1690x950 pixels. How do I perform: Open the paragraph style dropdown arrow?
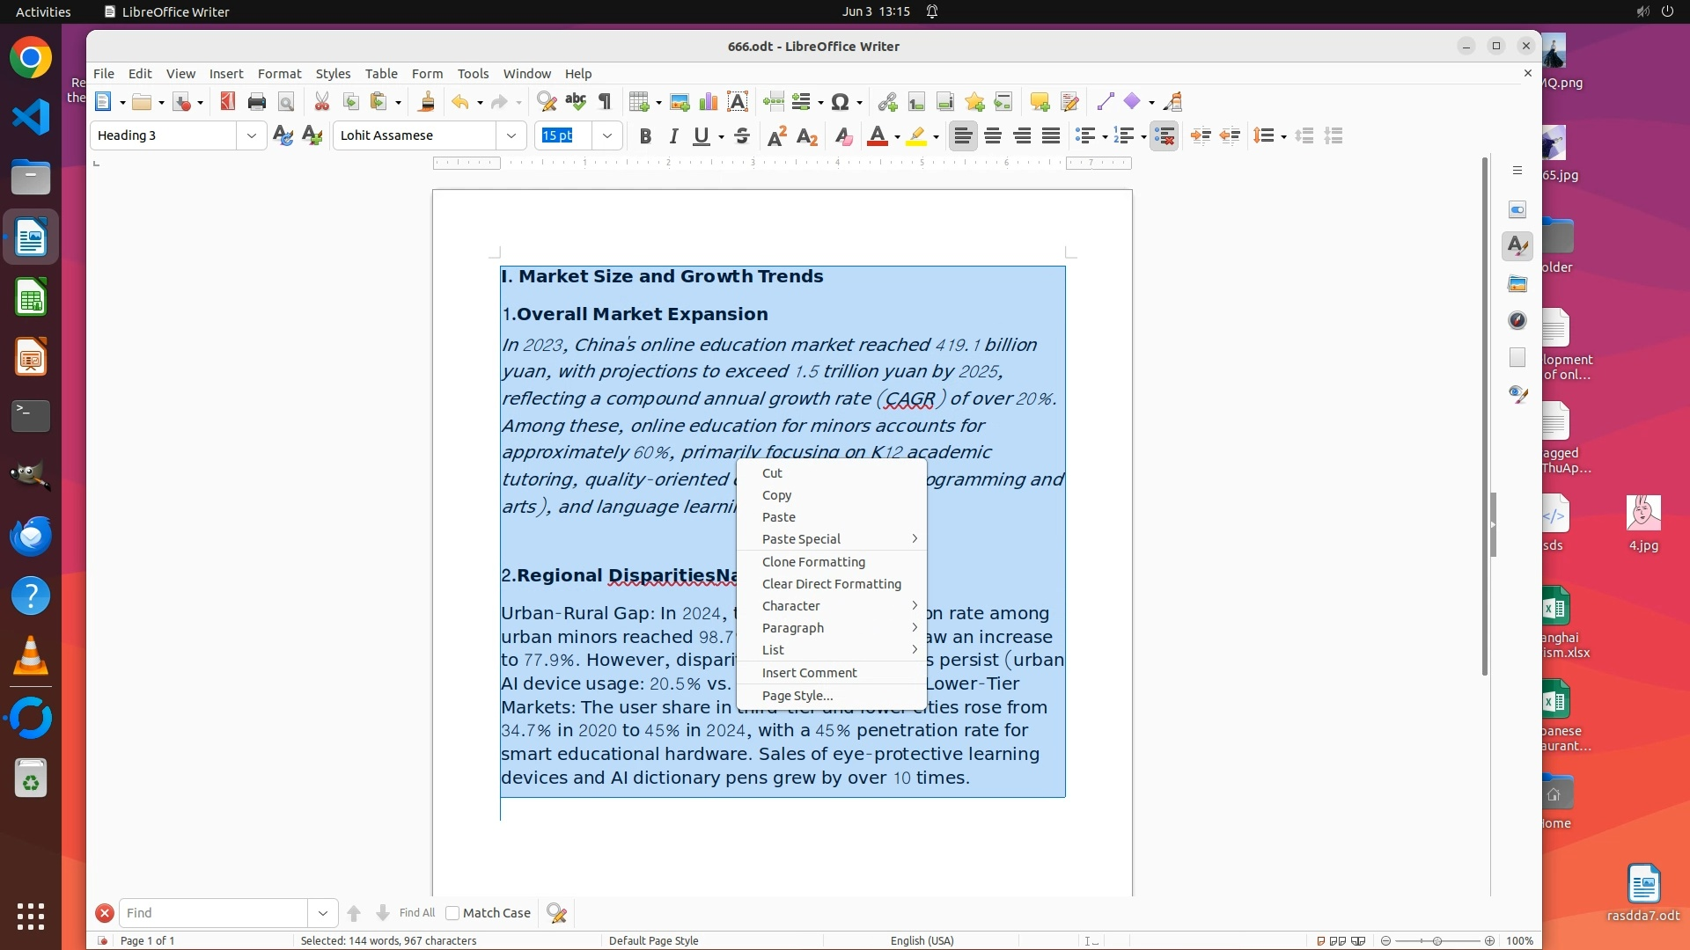click(x=252, y=135)
